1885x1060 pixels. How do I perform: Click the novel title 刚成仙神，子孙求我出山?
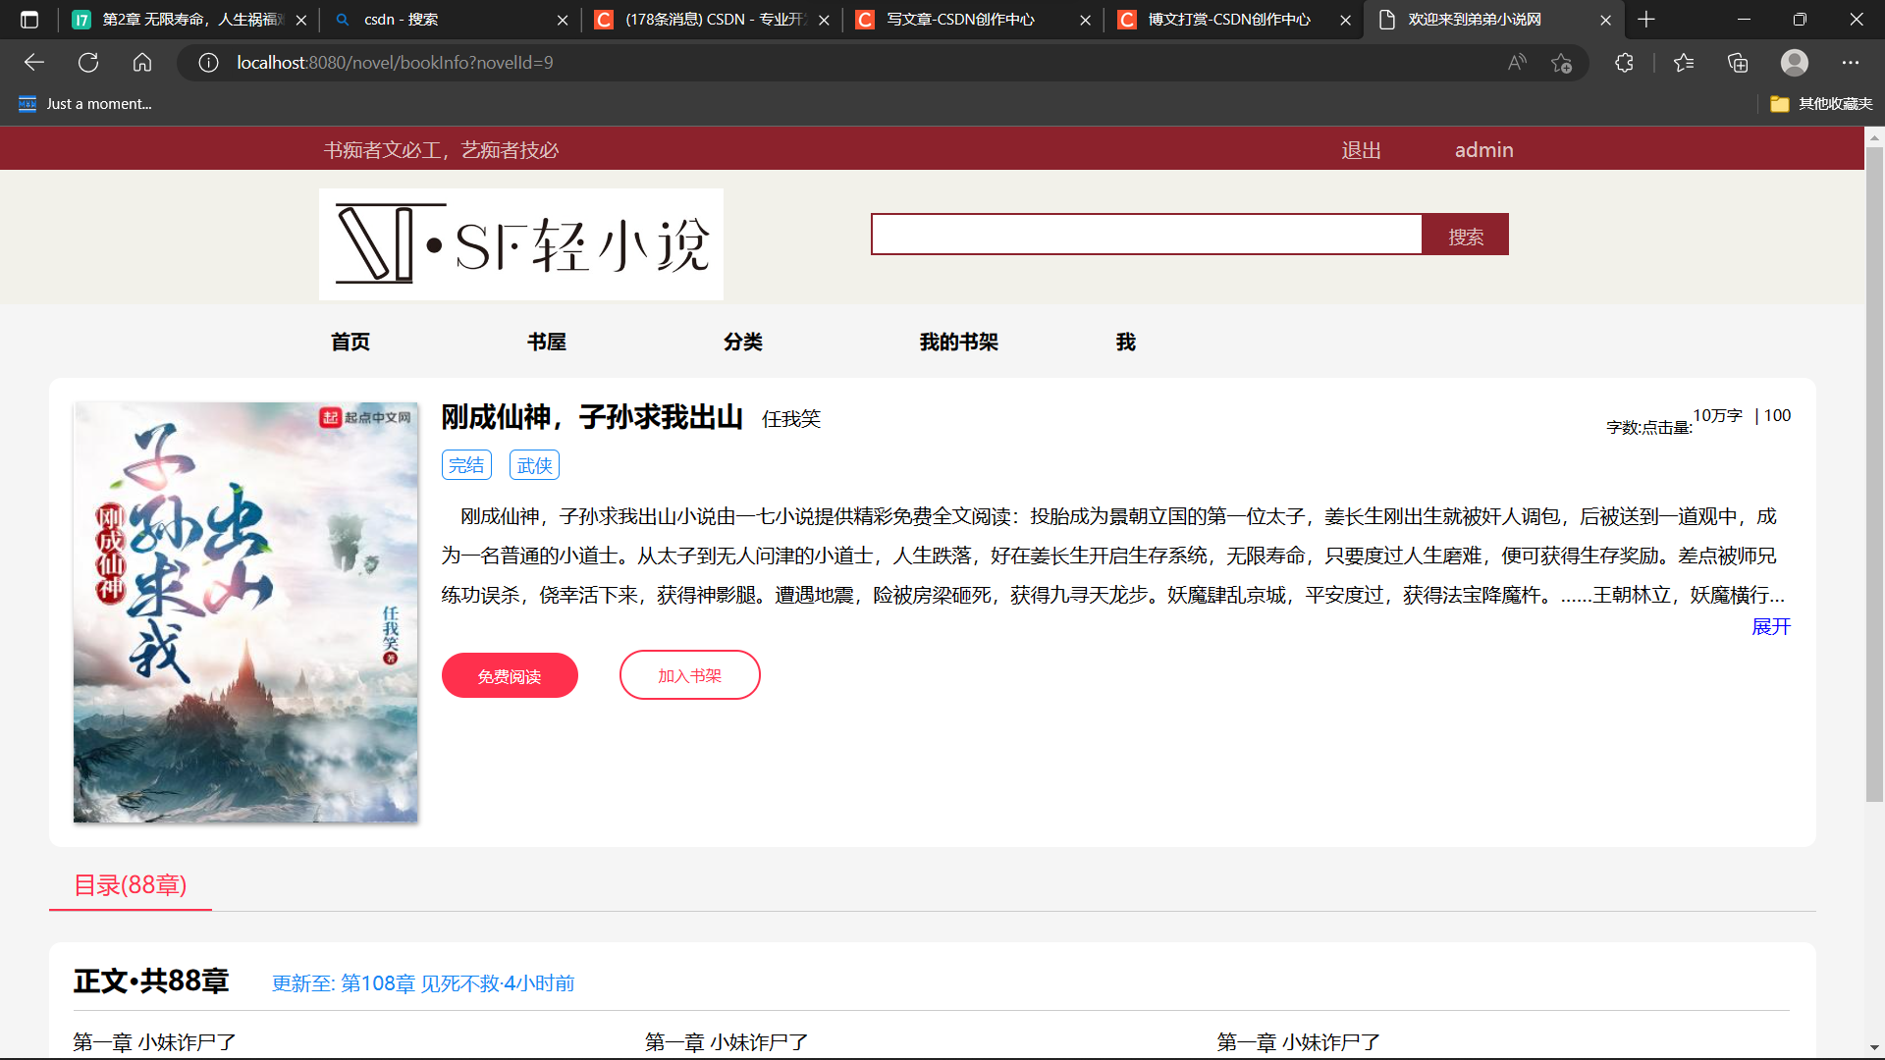(x=592, y=417)
